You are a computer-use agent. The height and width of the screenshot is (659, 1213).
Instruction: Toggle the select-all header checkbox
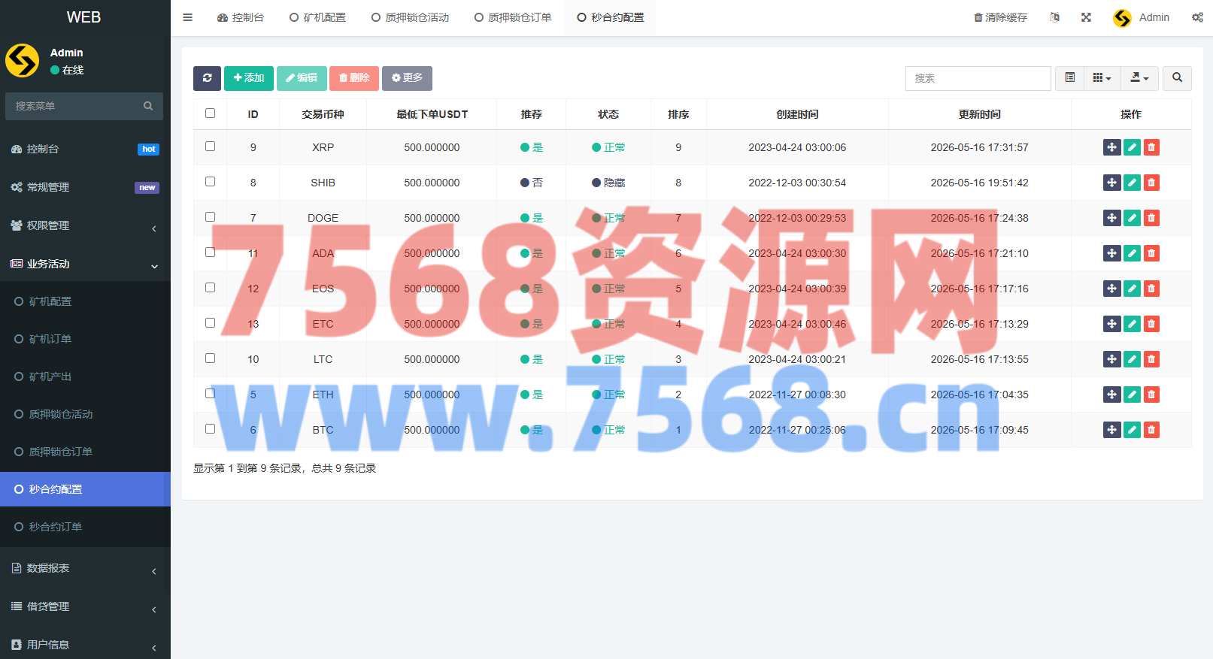[211, 113]
